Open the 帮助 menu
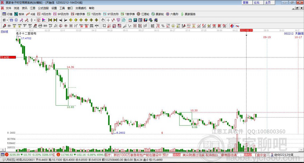The height and width of the screenshot is (163, 304). pos(91,8)
